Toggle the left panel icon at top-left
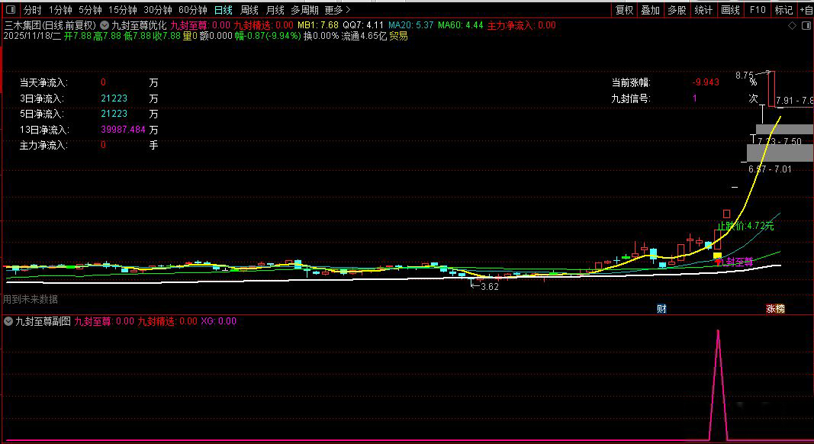Screen dimensions: 814x444 pyautogui.click(x=11, y=9)
